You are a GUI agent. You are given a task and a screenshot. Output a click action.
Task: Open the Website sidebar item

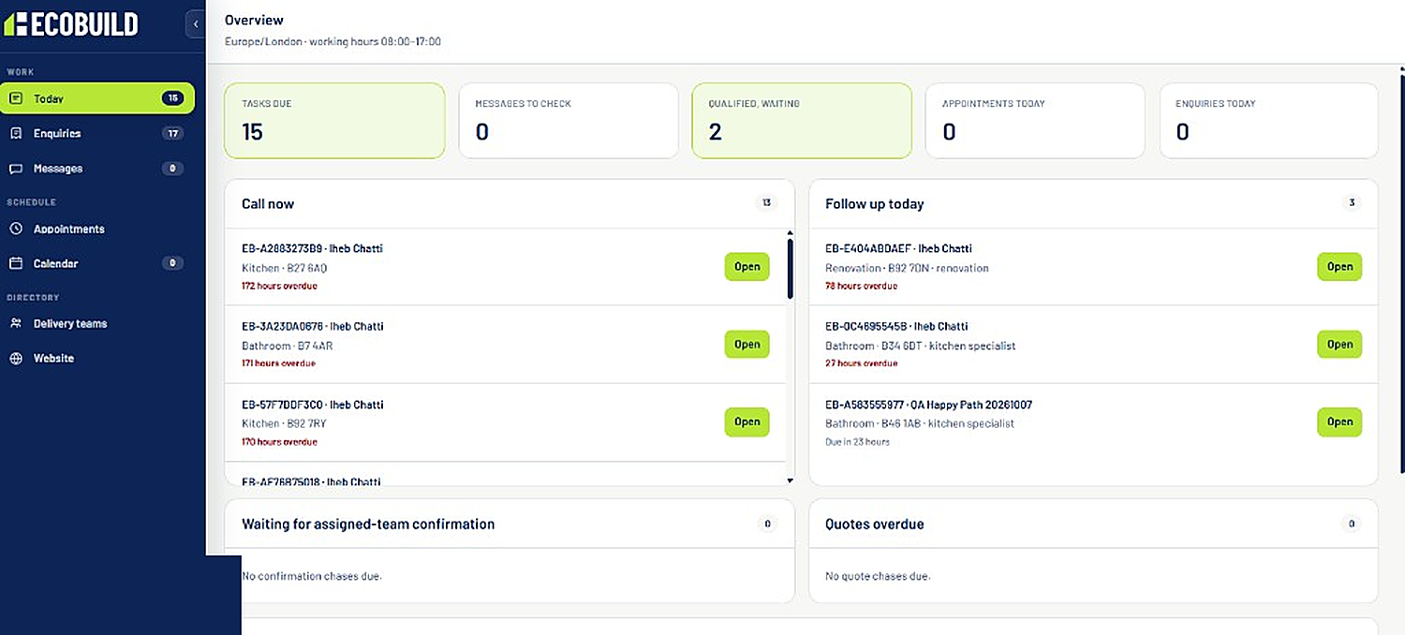pyautogui.click(x=97, y=359)
